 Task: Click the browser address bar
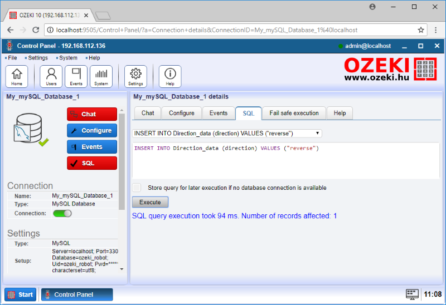[235, 30]
